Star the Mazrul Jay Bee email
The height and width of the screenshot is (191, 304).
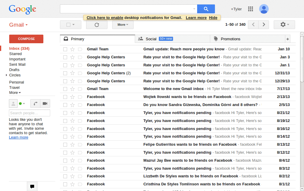pos(72,160)
